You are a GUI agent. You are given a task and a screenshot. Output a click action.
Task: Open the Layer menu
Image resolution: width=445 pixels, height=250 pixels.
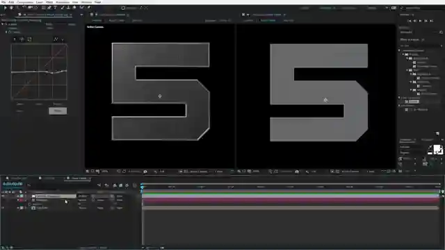(x=40, y=2)
